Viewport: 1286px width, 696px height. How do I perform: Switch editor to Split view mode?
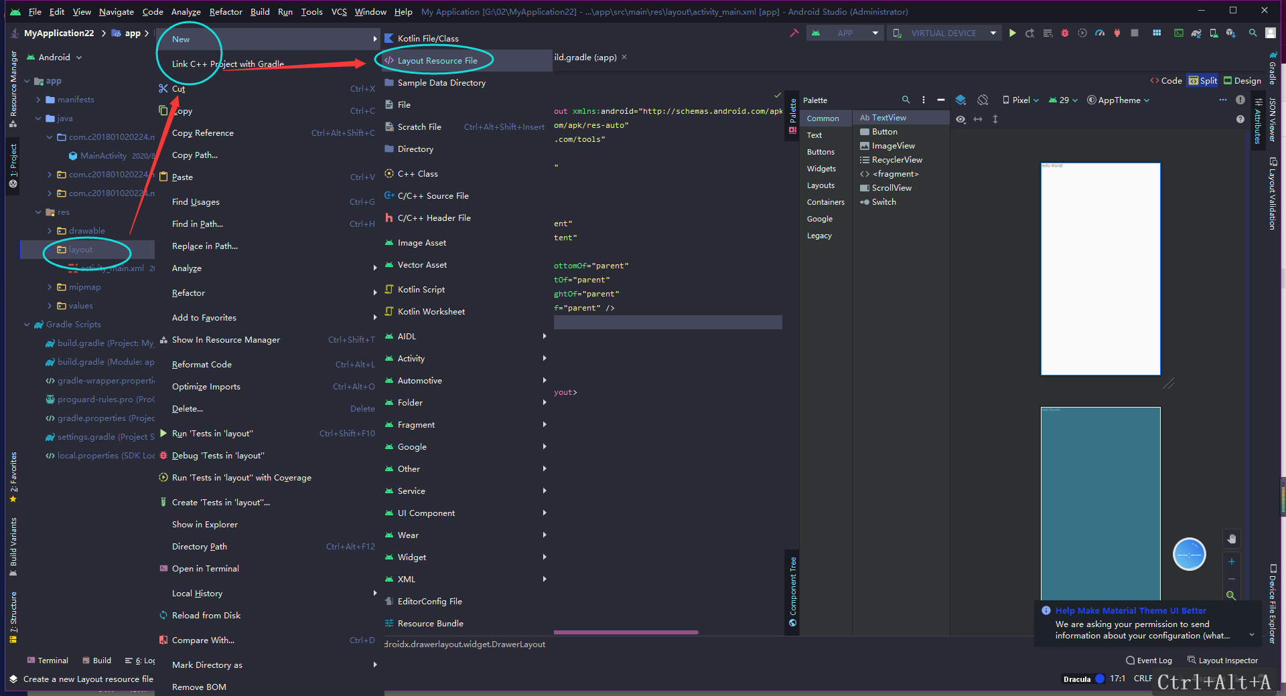[x=1203, y=80]
